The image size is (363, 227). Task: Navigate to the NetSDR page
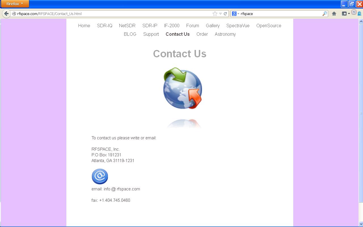[x=127, y=26]
